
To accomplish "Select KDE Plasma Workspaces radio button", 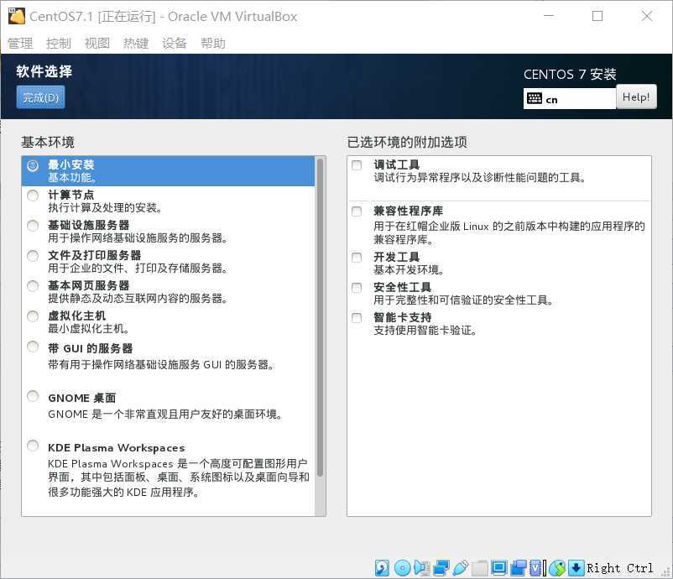I will [x=33, y=446].
